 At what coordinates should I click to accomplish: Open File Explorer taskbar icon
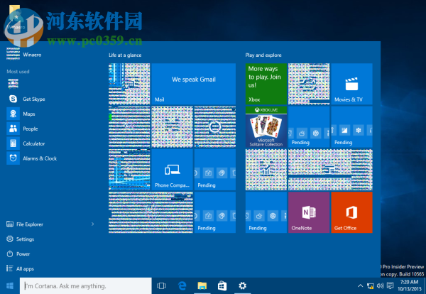coord(202,286)
